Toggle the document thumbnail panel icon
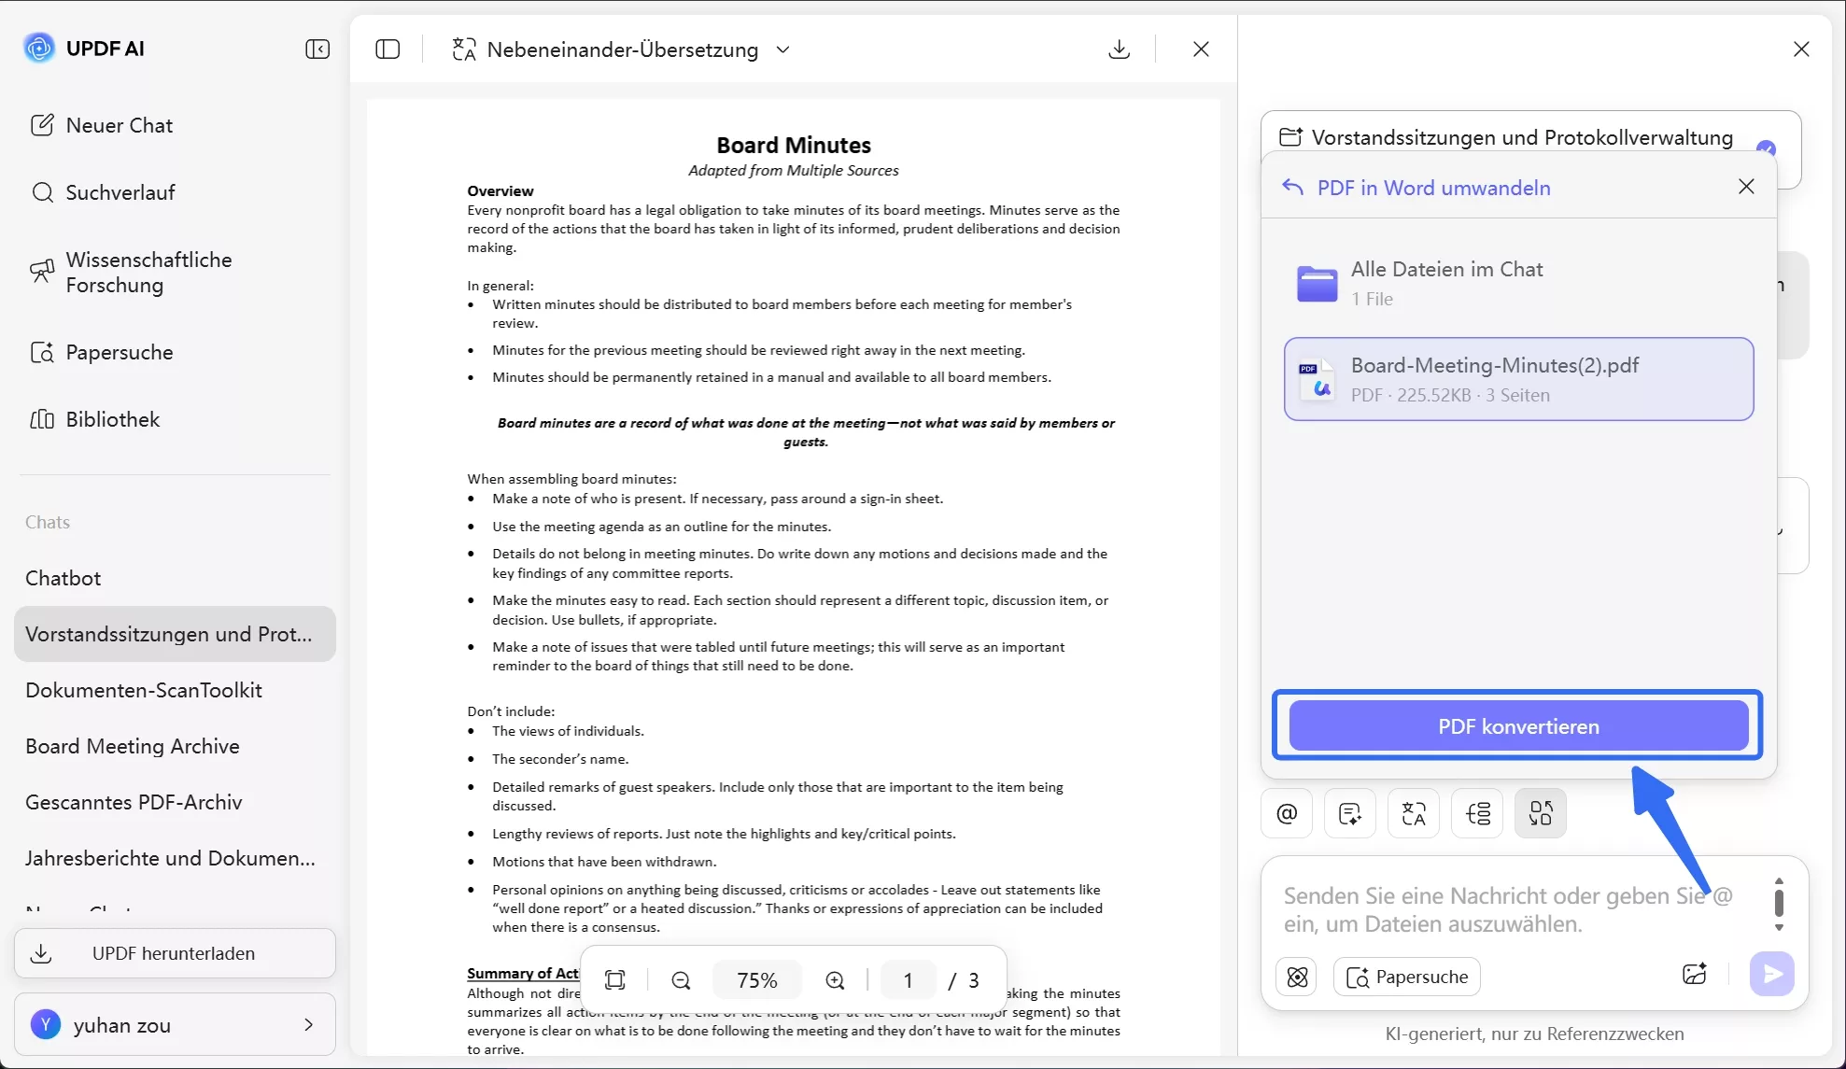The width and height of the screenshot is (1846, 1069). click(388, 49)
